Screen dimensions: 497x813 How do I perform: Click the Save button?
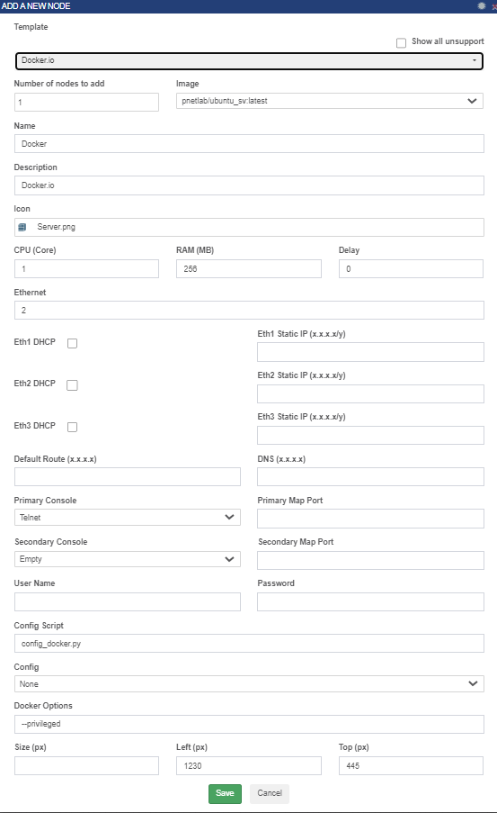pyautogui.click(x=226, y=793)
